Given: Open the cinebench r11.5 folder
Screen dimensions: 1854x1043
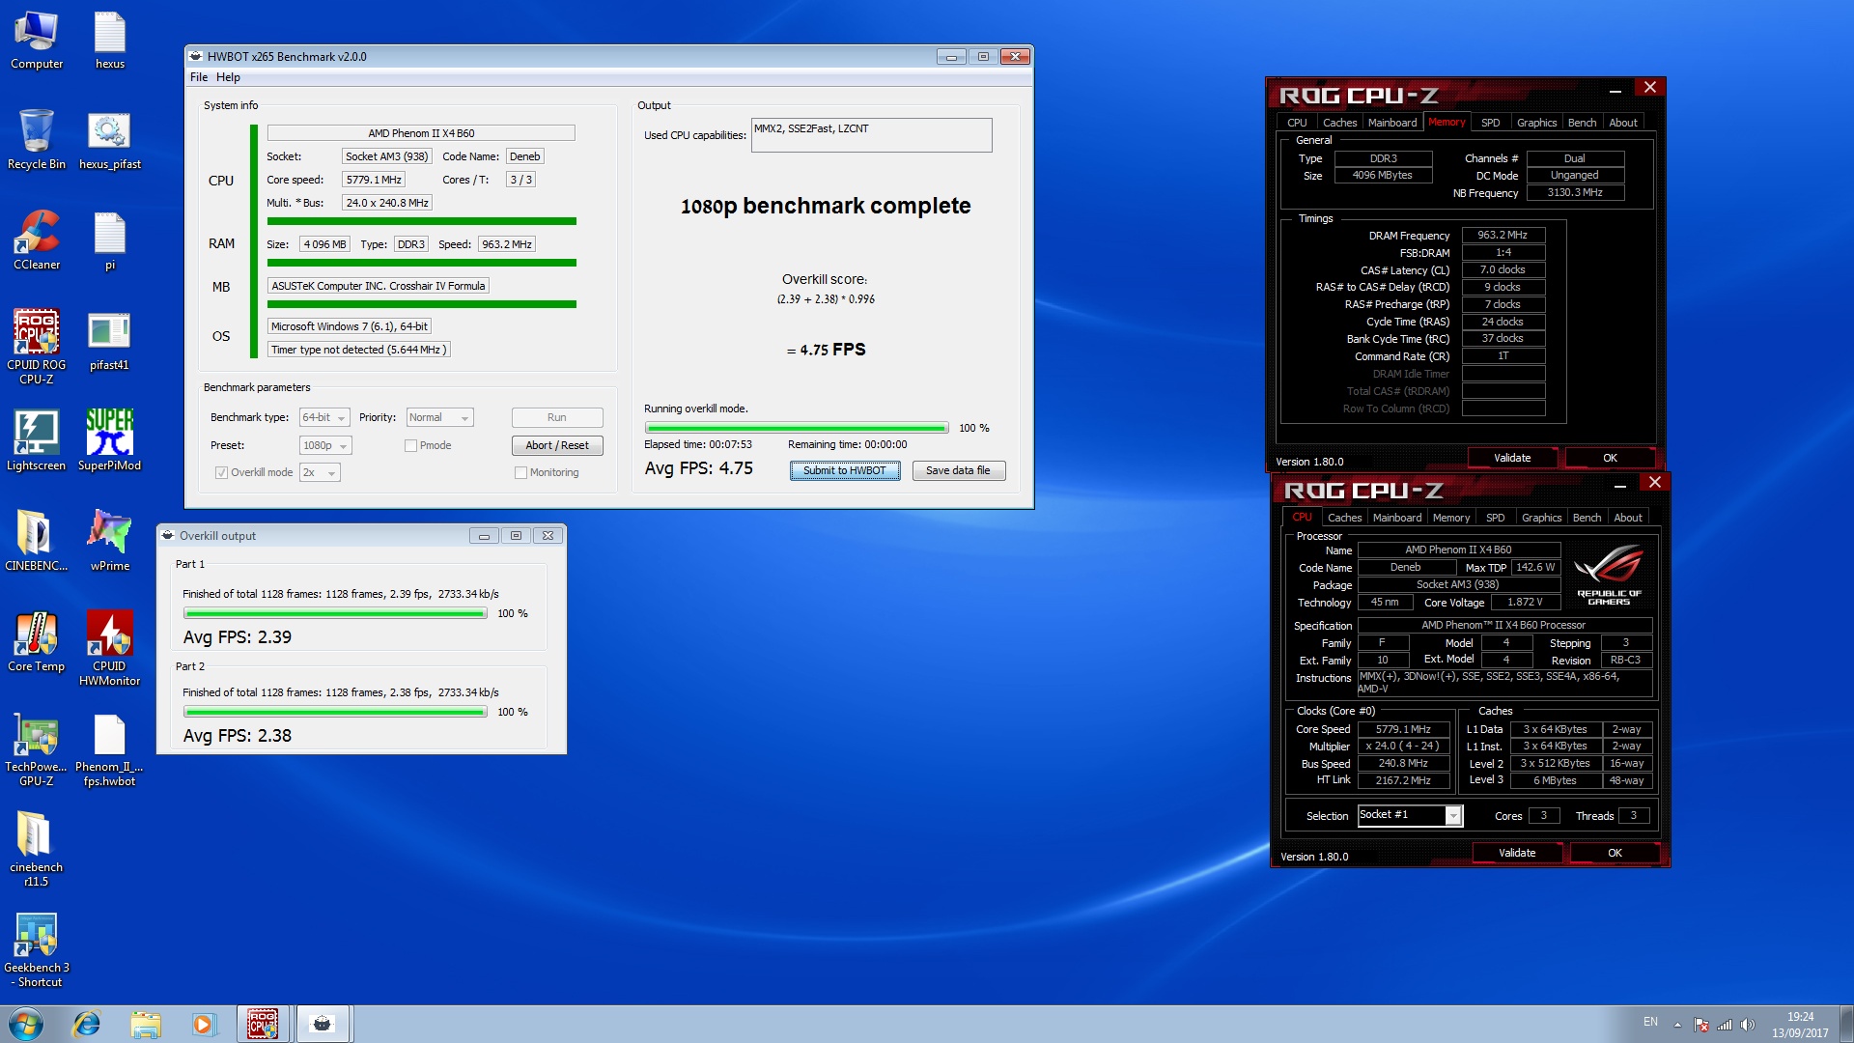Looking at the screenshot, I should (37, 850).
